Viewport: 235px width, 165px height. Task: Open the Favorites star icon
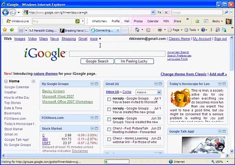click(x=5, y=30)
